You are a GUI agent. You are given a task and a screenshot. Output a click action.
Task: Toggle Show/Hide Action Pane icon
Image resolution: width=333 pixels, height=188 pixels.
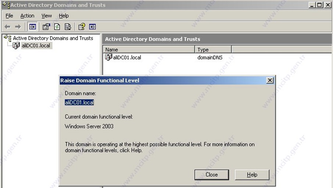[92, 27]
